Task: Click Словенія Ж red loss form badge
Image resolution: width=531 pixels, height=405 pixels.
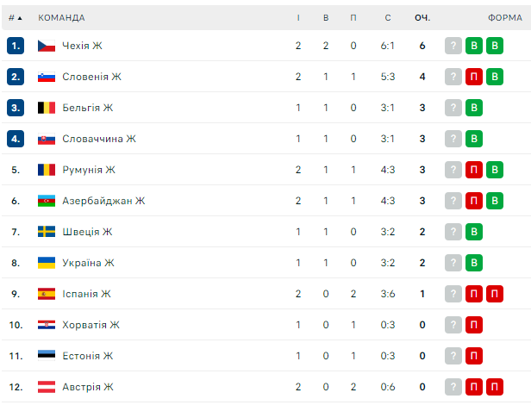Action: (473, 77)
